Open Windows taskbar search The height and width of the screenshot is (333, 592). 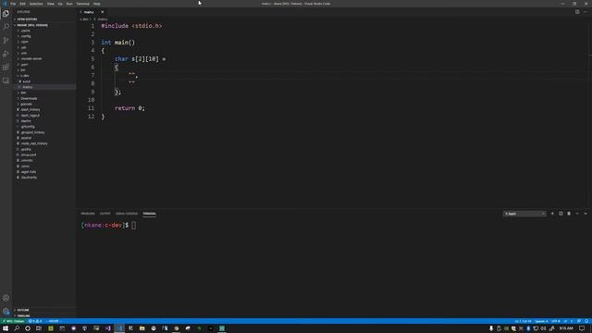click(17, 328)
